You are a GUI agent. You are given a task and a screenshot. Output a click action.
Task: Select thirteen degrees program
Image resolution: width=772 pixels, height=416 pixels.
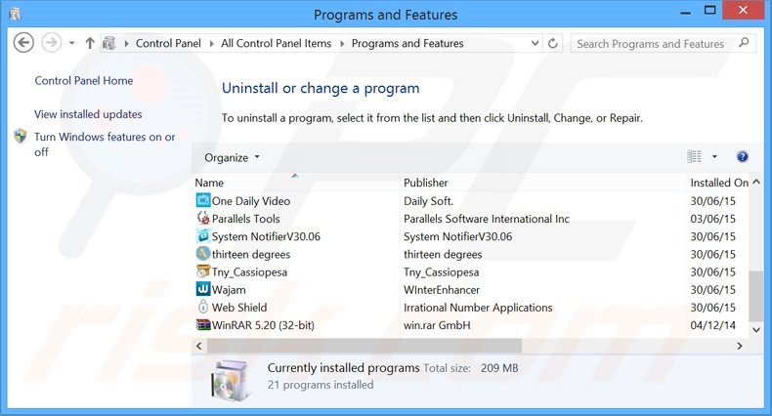tap(250, 254)
